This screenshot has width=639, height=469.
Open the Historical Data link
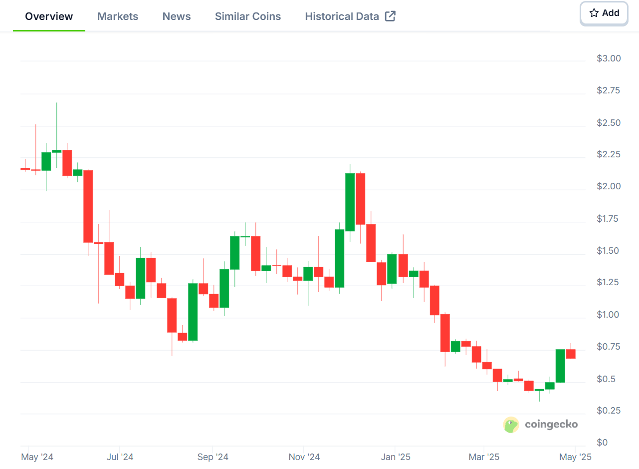coord(350,16)
